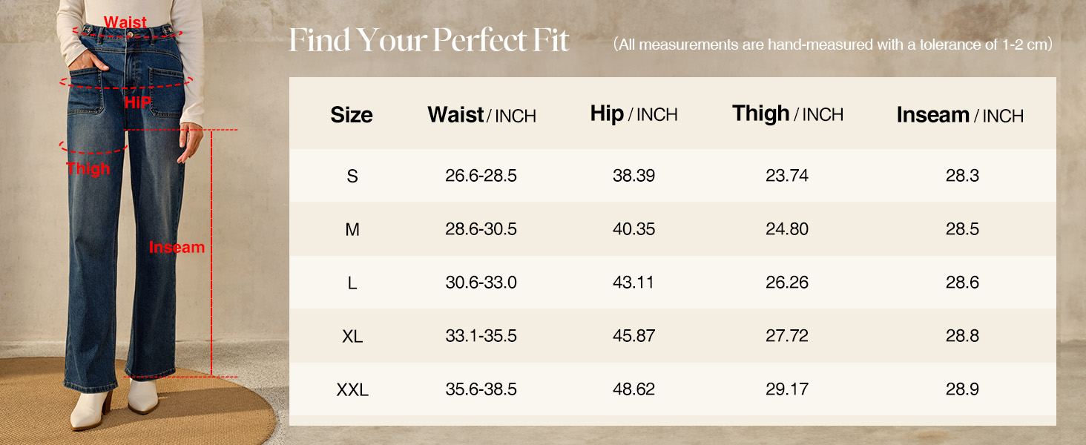
Task: Click the size XL row label
Action: point(352,336)
